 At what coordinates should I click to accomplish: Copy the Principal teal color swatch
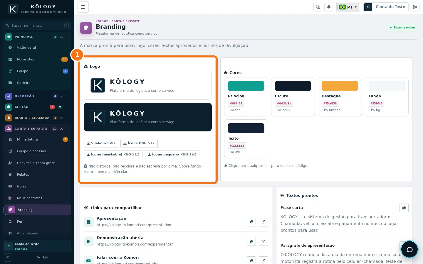(246, 97)
